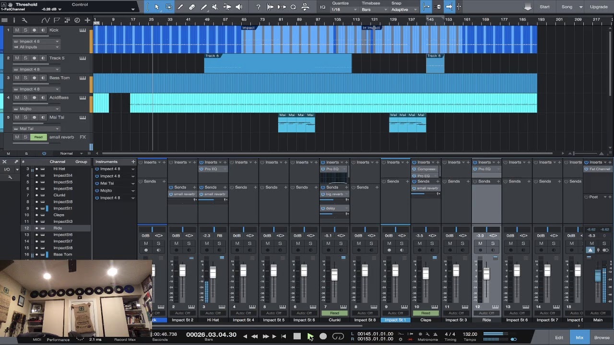
Task: Switch to the Mix view
Action: [579, 337]
